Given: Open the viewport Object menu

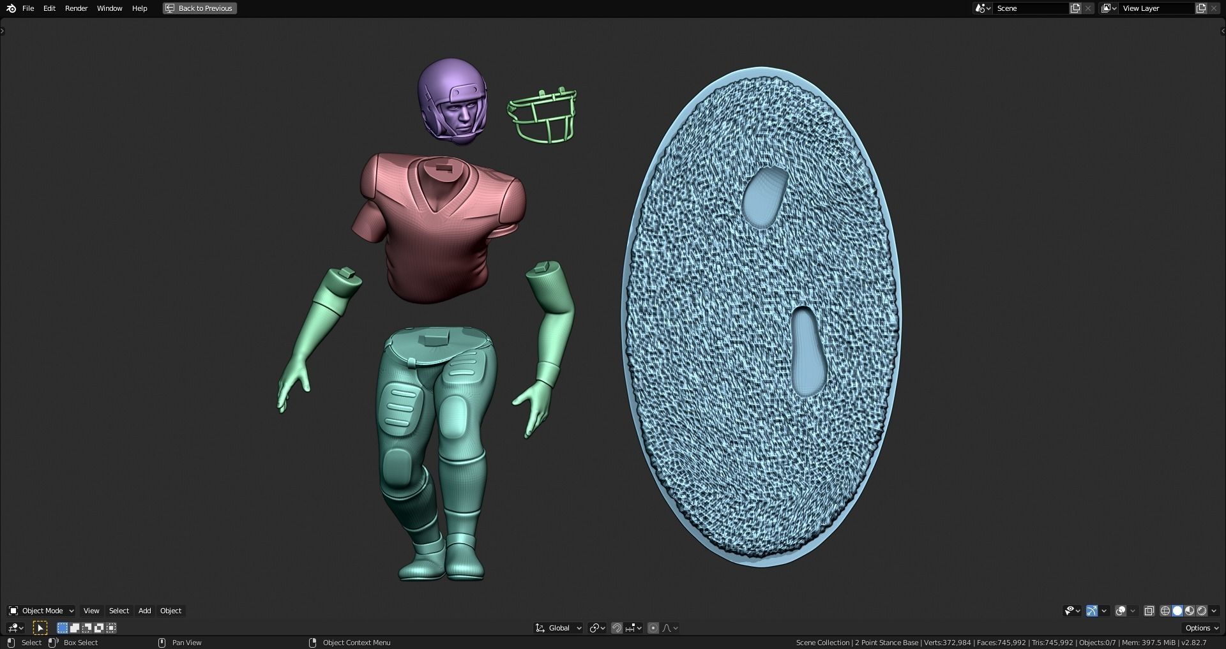Looking at the screenshot, I should [170, 611].
